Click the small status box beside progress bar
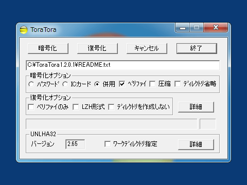247x185 pixels. click(x=208, y=124)
